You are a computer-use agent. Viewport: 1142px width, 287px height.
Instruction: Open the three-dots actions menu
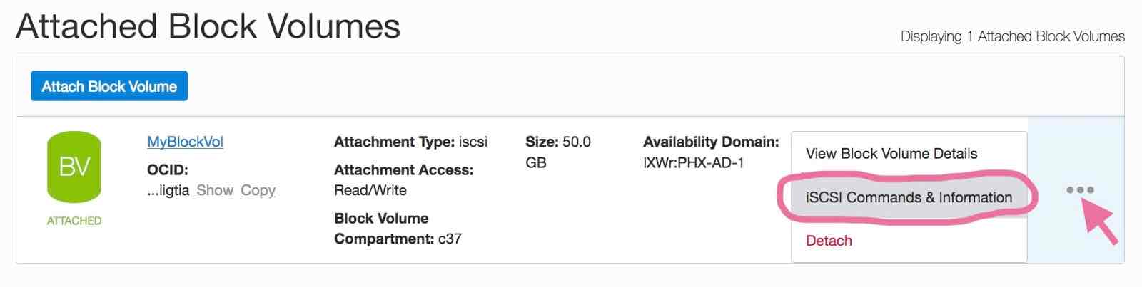click(x=1080, y=190)
